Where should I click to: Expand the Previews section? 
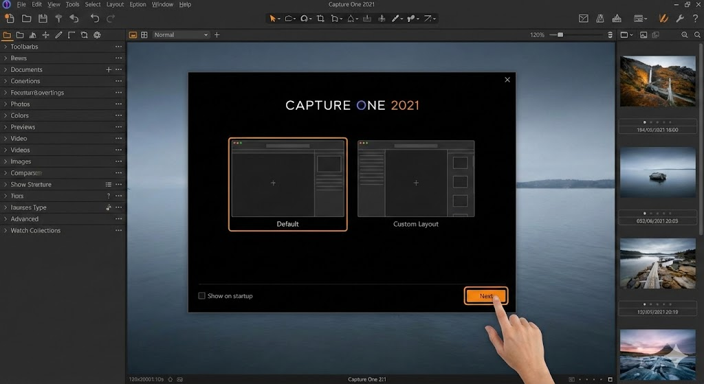coord(5,127)
